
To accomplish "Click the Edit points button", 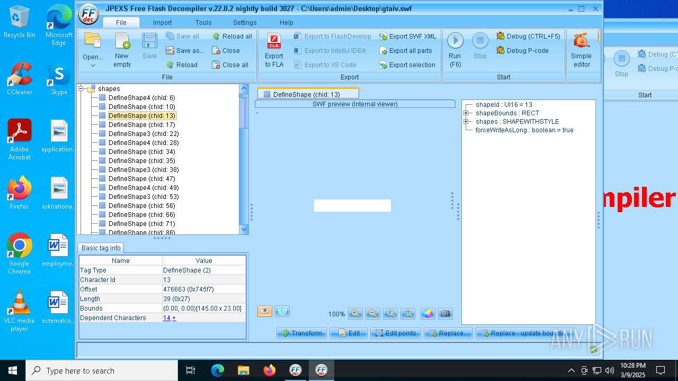I will 396,333.
